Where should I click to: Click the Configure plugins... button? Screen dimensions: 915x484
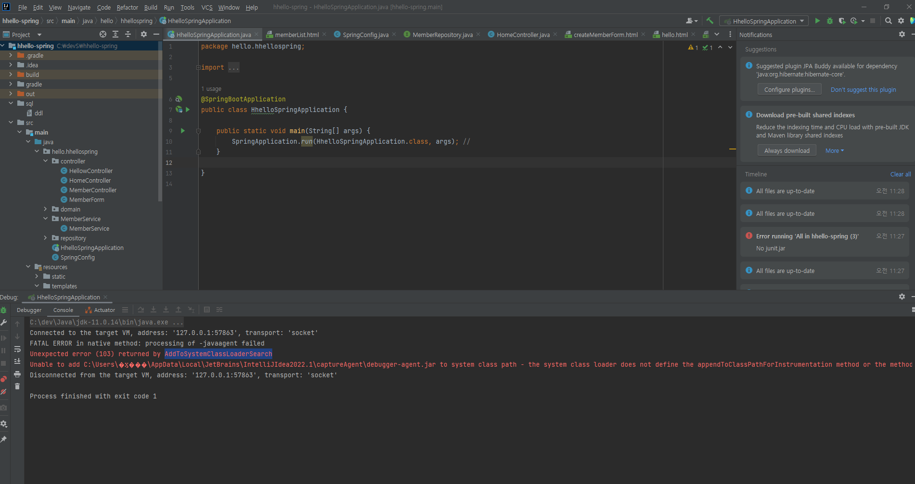(789, 89)
